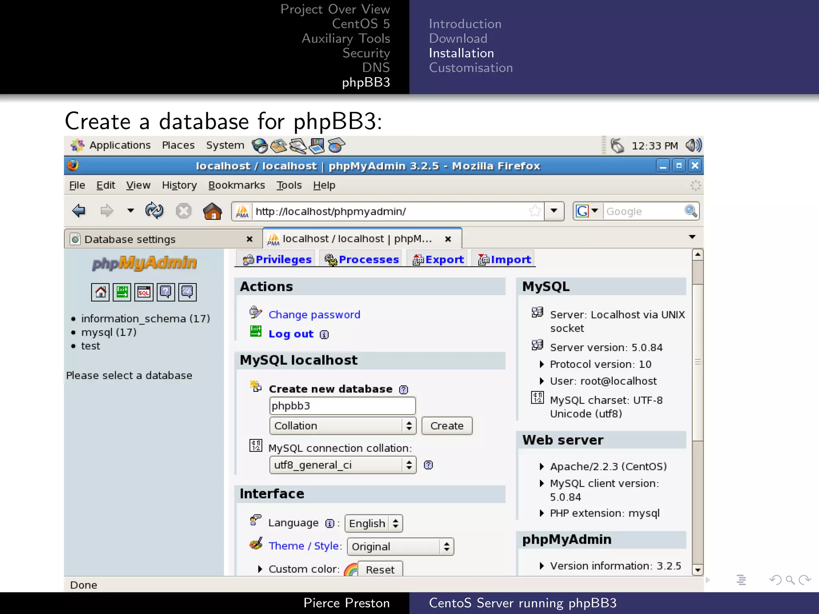Click the Stop loading icon

coord(184,211)
